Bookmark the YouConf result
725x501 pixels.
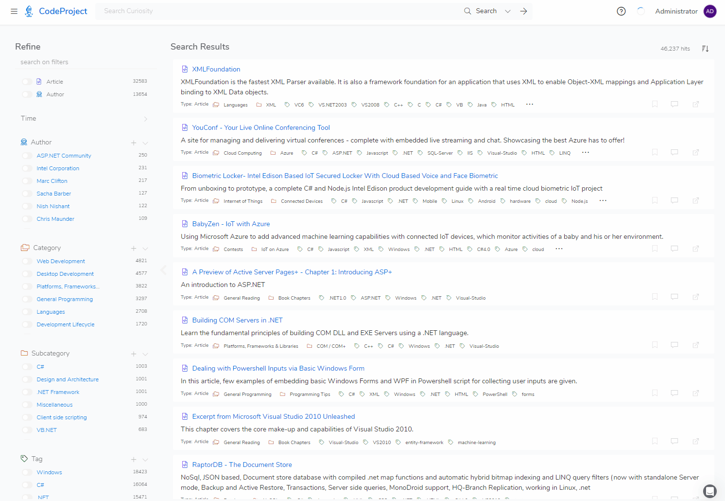tap(655, 152)
